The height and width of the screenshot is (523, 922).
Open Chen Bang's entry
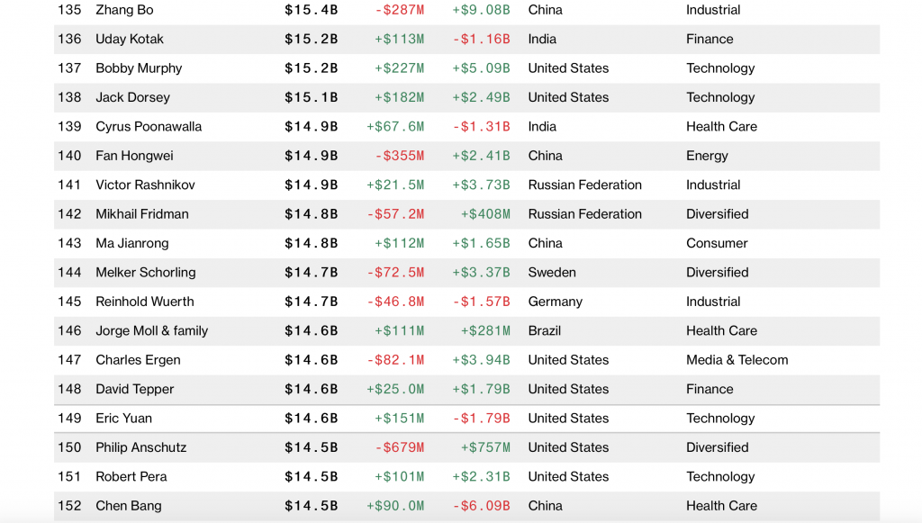click(x=129, y=506)
